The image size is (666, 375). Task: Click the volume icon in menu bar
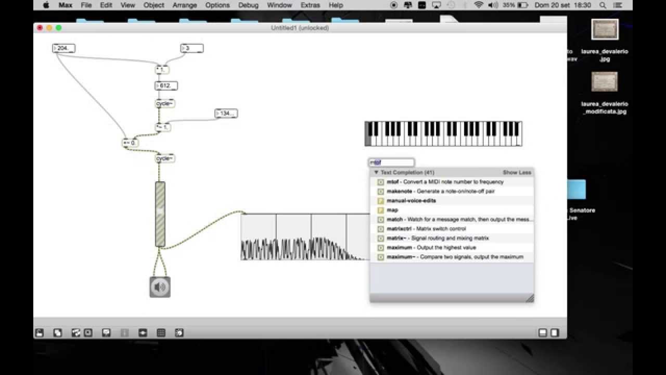[492, 5]
